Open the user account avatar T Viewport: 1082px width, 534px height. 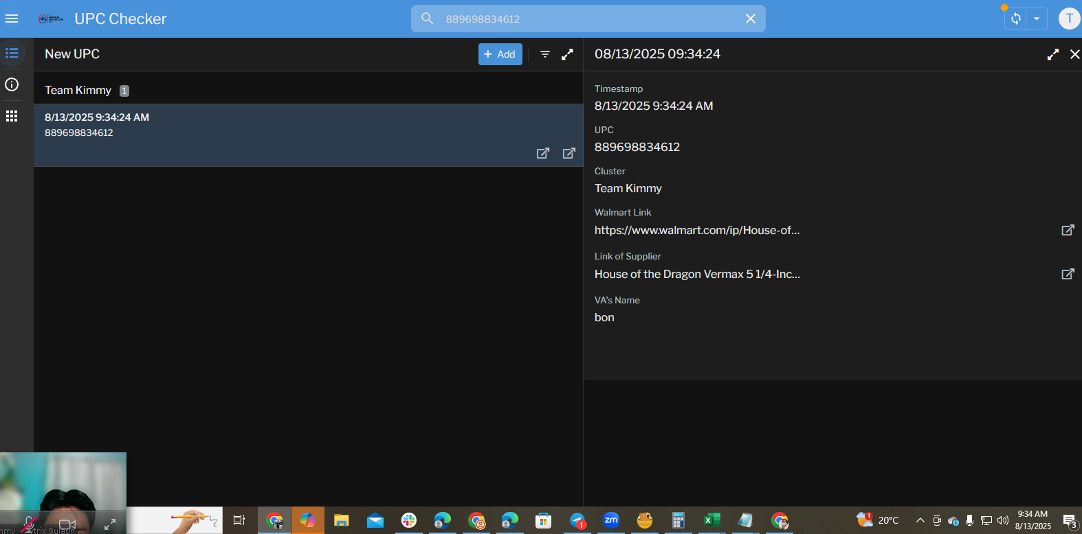click(x=1068, y=19)
